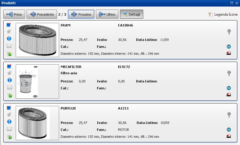Viewport: 240px width, 145px height.
Task: Click envelope icon in PURFLUX row
Action: 9,129
